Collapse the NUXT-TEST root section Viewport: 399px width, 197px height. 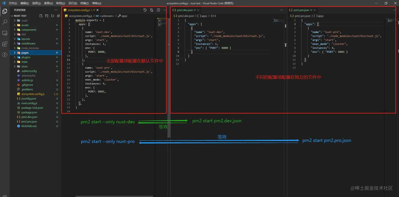(12, 16)
